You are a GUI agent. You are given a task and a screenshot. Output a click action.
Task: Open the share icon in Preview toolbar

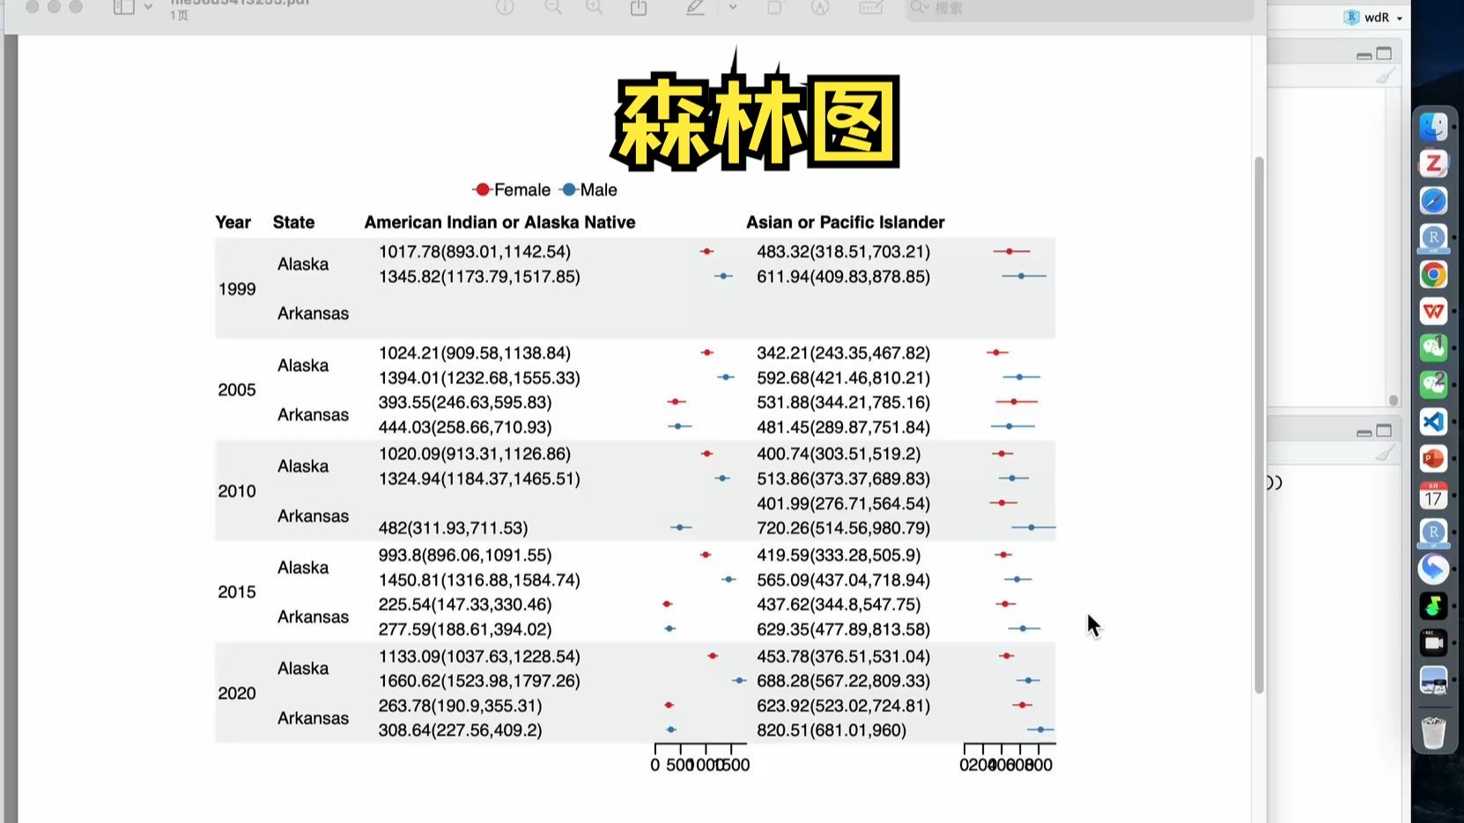pos(639,7)
